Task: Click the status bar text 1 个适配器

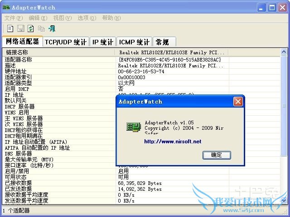Action: [16, 211]
